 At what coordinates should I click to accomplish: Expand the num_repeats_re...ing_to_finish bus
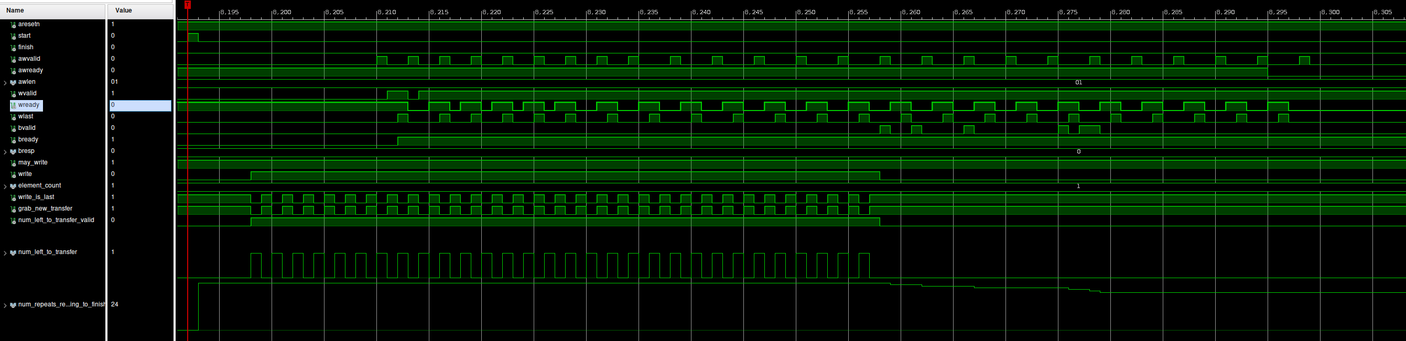(x=5, y=305)
